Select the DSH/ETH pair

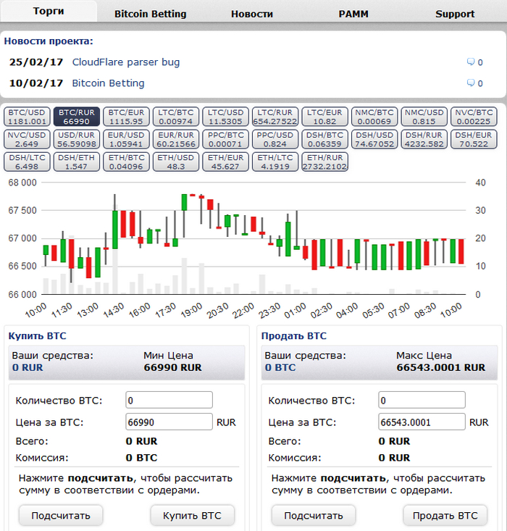point(77,162)
